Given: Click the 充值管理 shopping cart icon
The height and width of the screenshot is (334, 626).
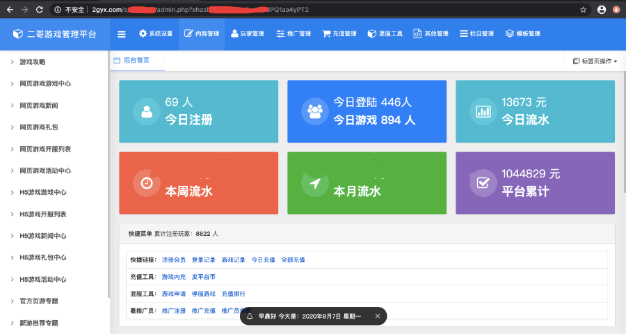Looking at the screenshot, I should tap(326, 34).
